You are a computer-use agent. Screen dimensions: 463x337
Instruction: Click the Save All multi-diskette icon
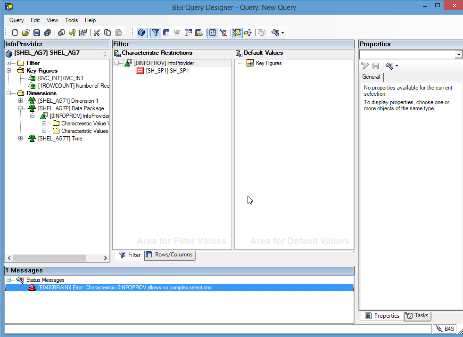48,33
